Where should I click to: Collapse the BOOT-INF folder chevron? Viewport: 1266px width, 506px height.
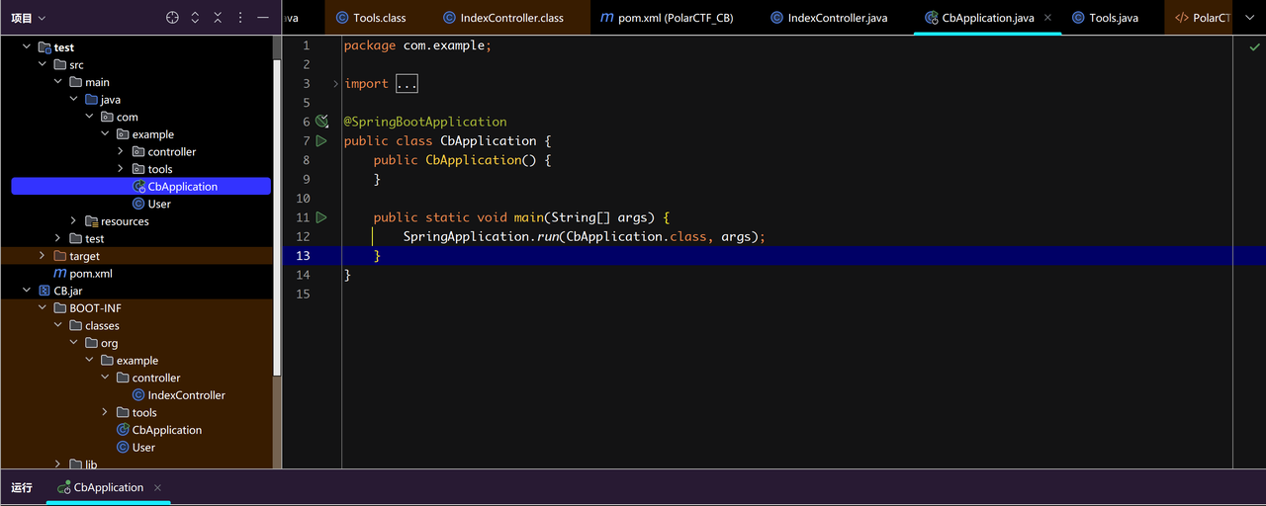[43, 308]
